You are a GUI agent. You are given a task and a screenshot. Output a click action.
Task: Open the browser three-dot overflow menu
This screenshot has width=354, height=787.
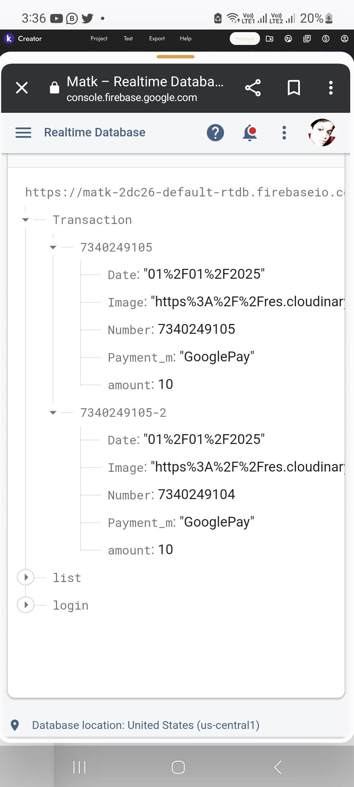pos(331,88)
